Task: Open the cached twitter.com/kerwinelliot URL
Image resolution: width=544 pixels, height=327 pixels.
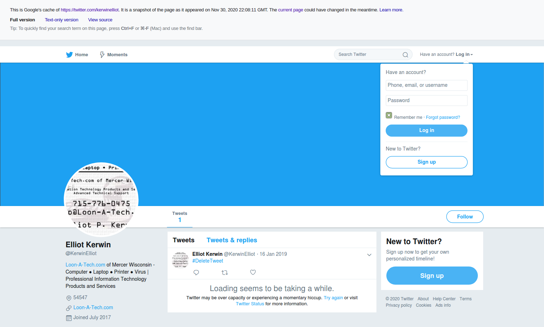Action: coord(90,10)
